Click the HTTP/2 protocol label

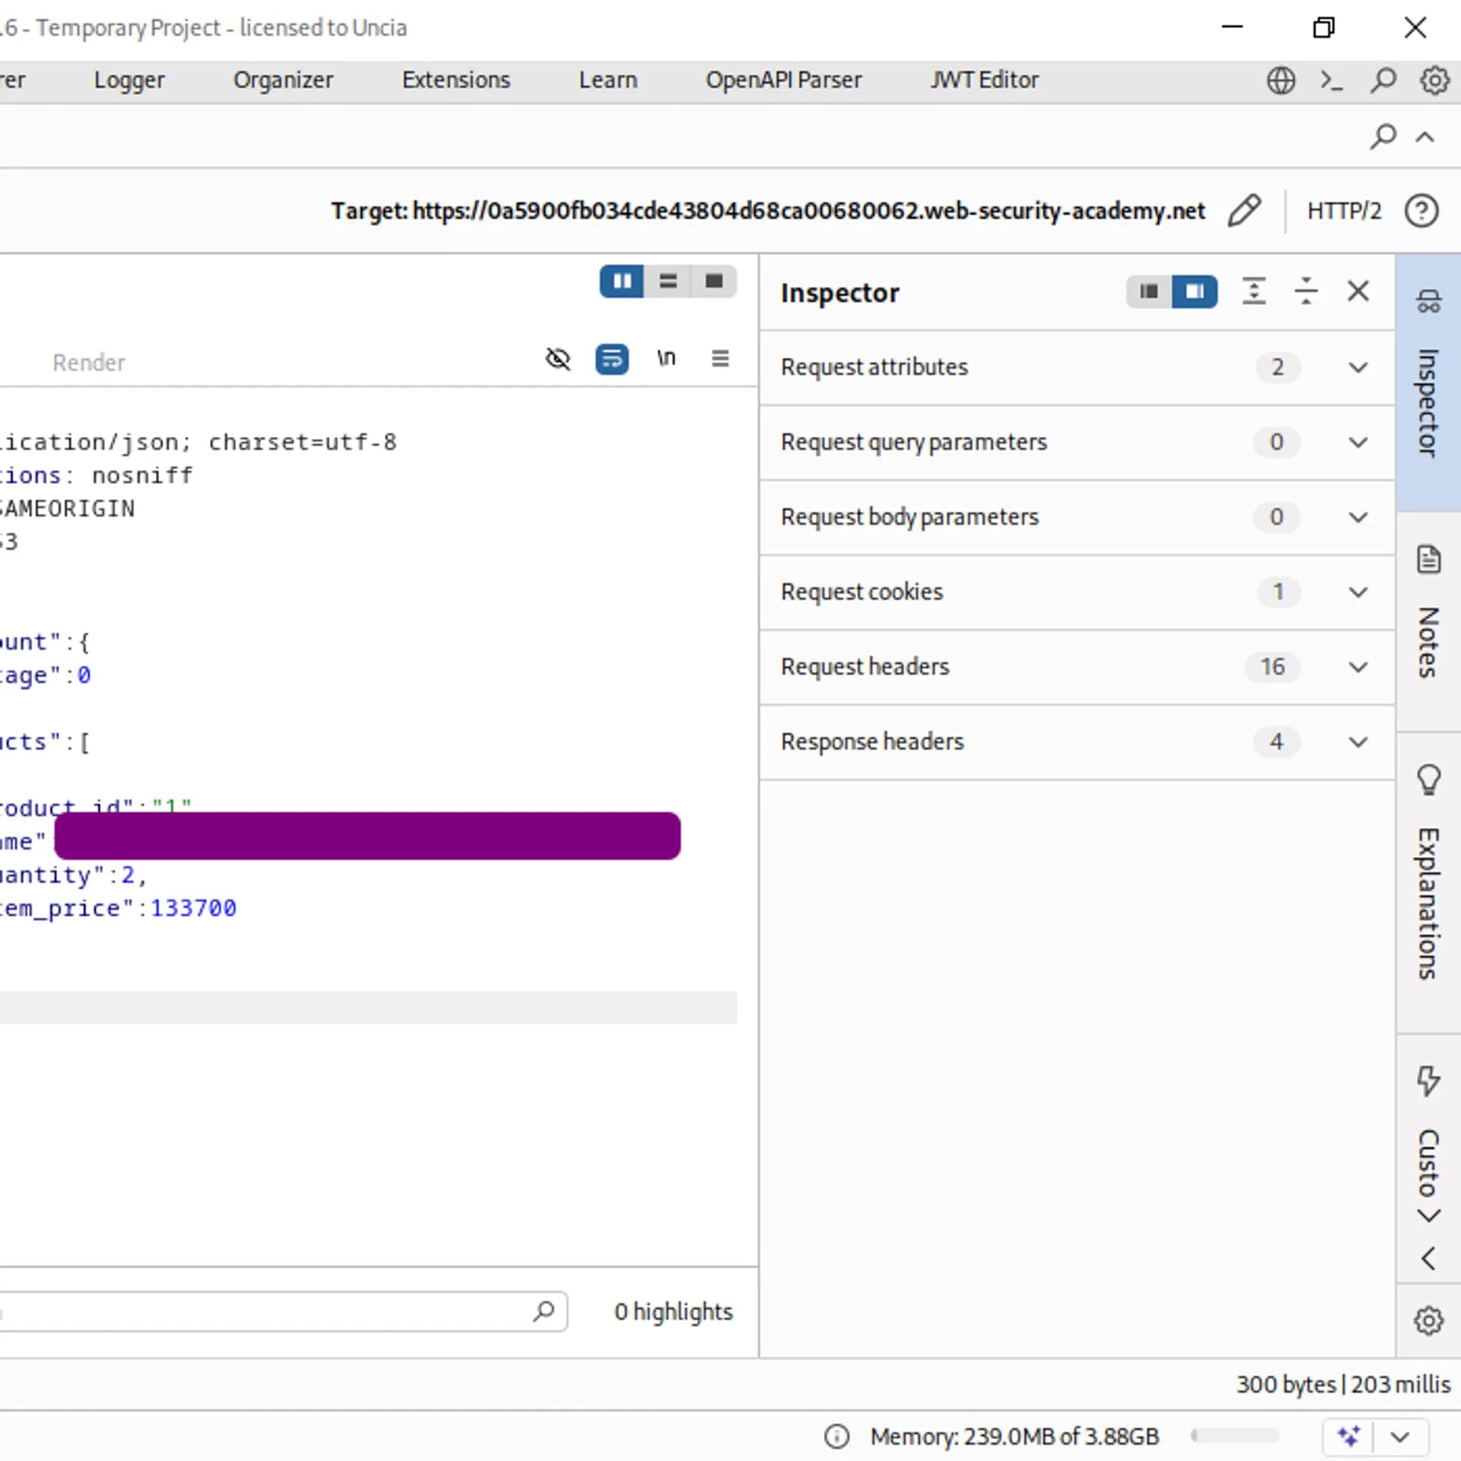click(x=1344, y=210)
